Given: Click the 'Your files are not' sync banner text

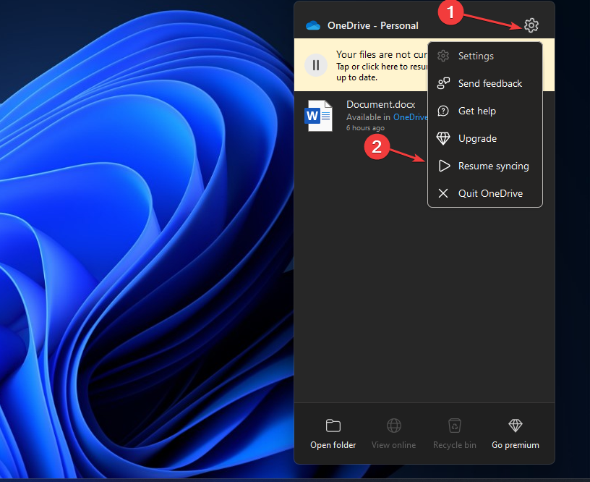Looking at the screenshot, I should 382,54.
